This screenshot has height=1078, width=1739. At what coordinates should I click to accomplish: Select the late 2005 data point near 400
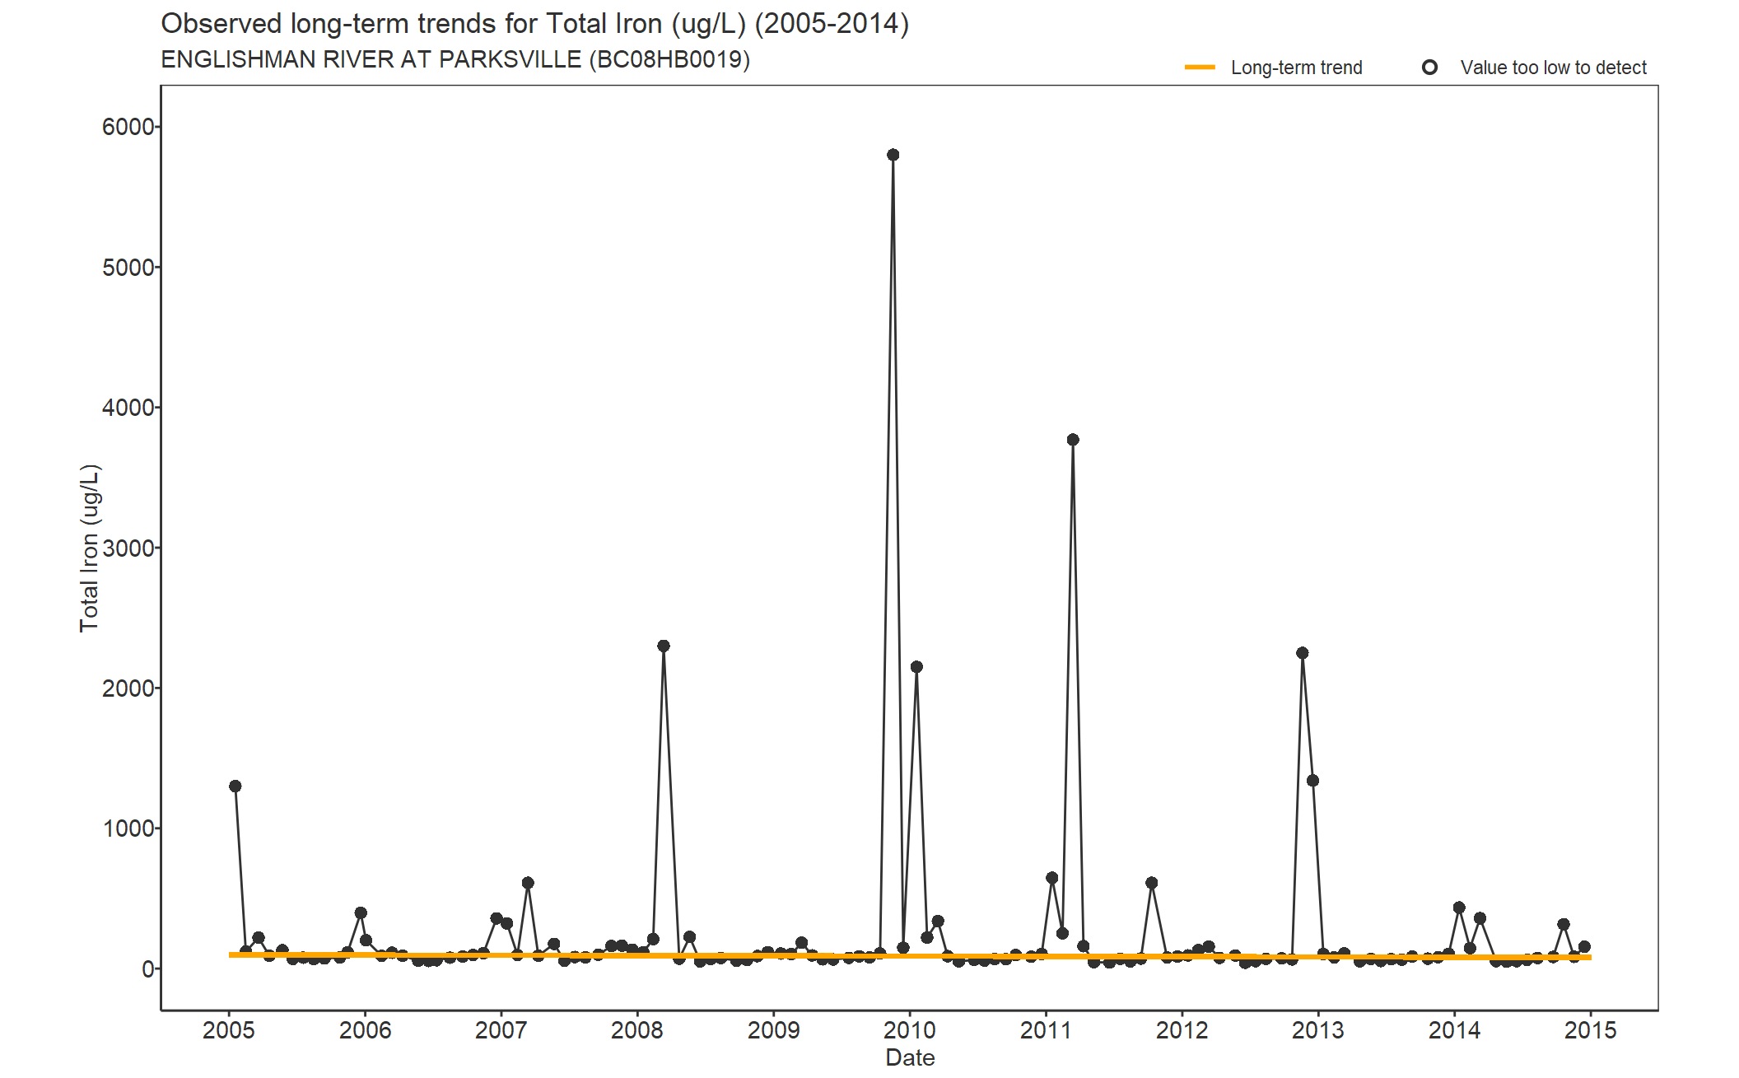tap(361, 913)
